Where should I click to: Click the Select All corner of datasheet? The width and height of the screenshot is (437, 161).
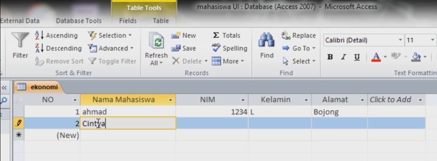coord(19,99)
